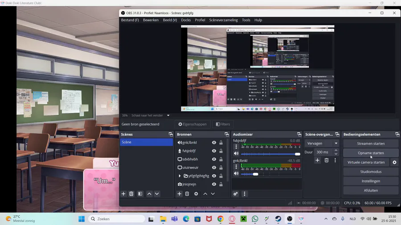Viewport: 401px width, 225px height.
Task: Adjust the fvbjnbfjf volume slider
Action: click(270, 154)
